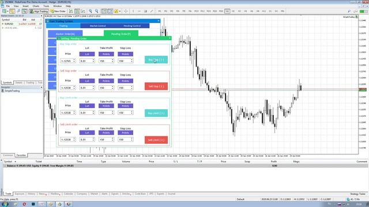This screenshot has height=207, width=369.
Task: Click the Pending Order(P) green button
Action: pyautogui.click(x=121, y=34)
